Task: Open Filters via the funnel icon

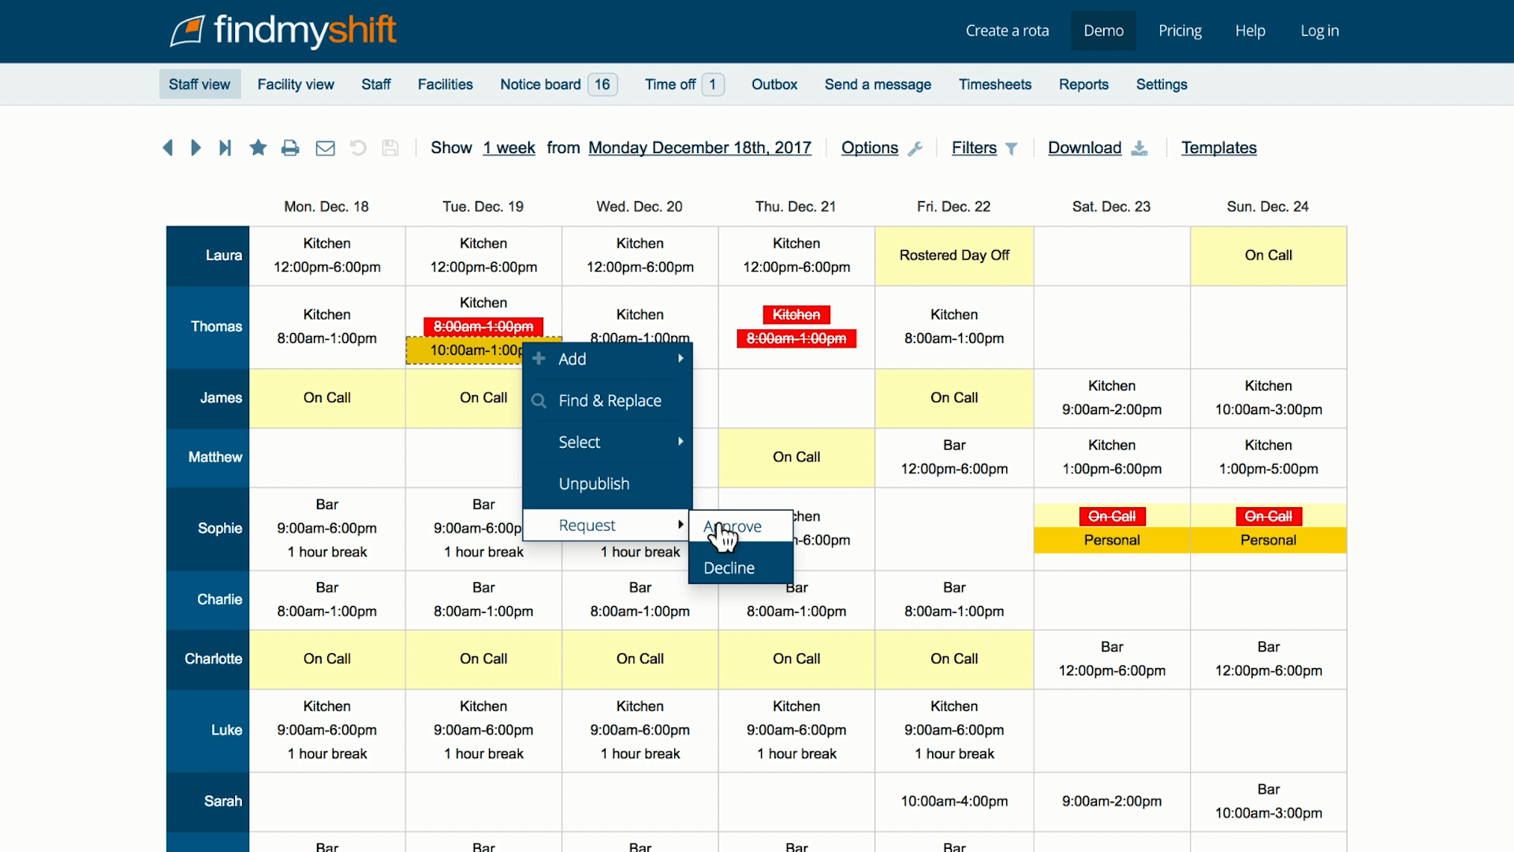Action: pyautogui.click(x=1012, y=148)
